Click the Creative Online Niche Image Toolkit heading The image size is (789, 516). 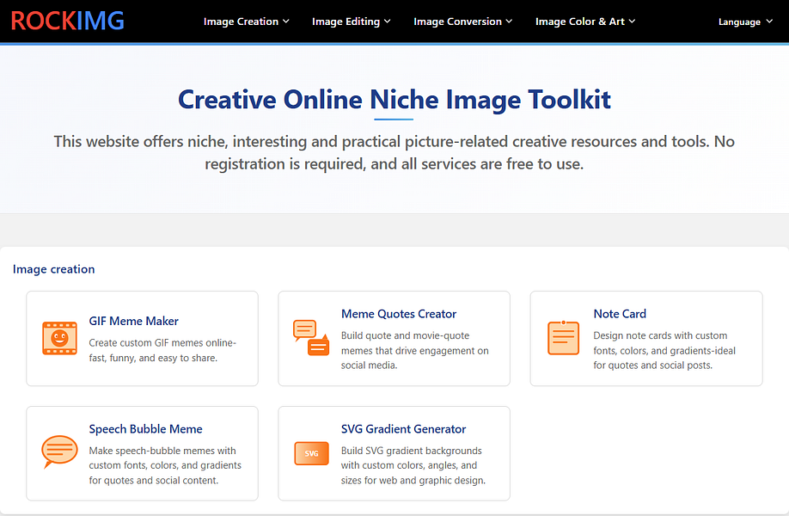pos(394,99)
